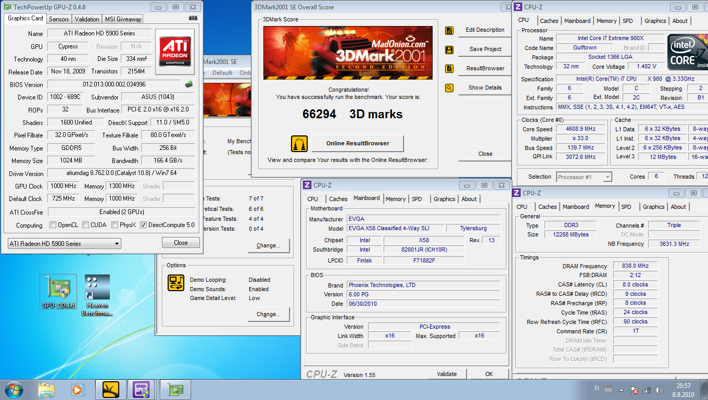Viewport: 708px width, 400px height.
Task: Open the Graphics tab in the top CPU-Z window
Action: click(655, 21)
